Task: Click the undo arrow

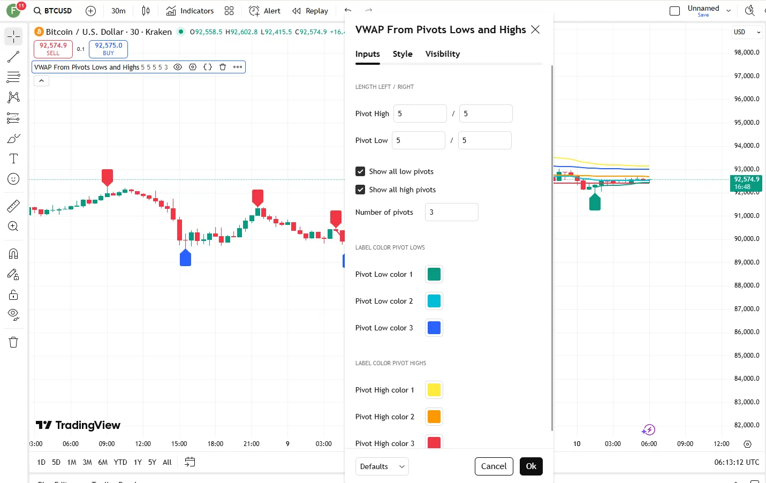Action: 348,10
